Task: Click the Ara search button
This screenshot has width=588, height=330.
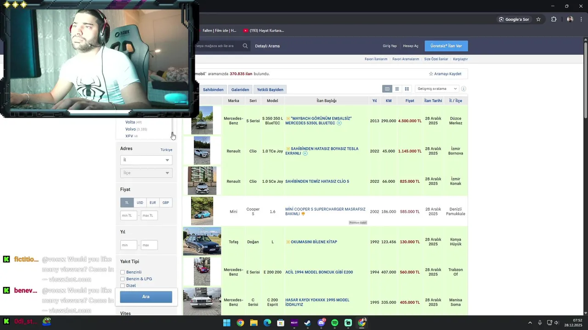Action: [146, 297]
